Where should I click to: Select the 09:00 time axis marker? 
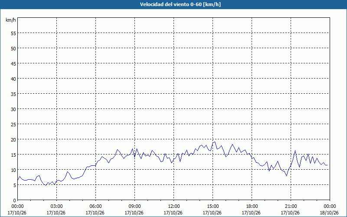tap(135, 207)
